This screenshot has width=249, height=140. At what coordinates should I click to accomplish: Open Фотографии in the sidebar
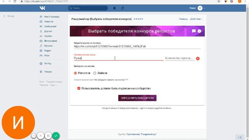point(51,41)
